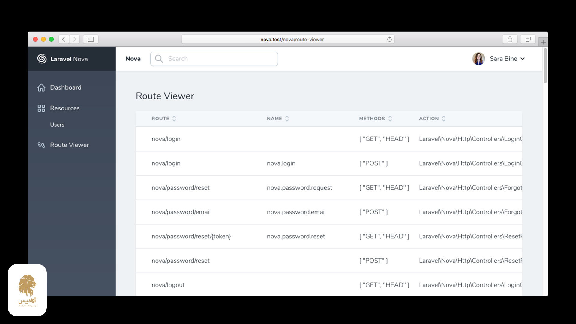
Task: Select Route Viewer in sidebar
Action: click(x=70, y=145)
